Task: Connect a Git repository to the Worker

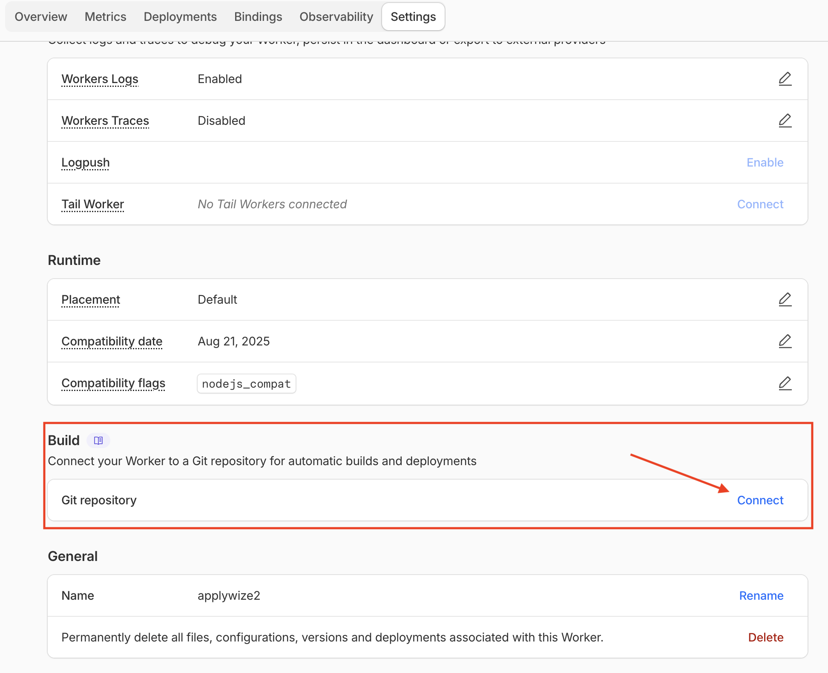Action: coord(760,500)
